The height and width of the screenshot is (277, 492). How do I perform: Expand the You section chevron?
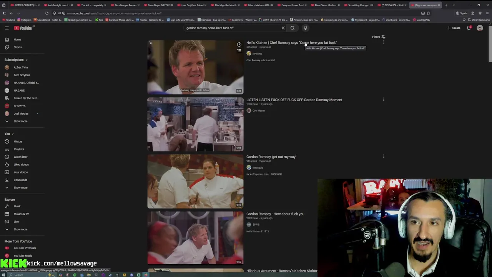tap(13, 133)
